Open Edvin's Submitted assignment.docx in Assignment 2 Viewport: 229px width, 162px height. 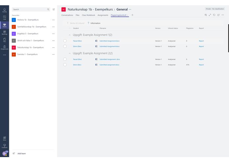[109, 65]
